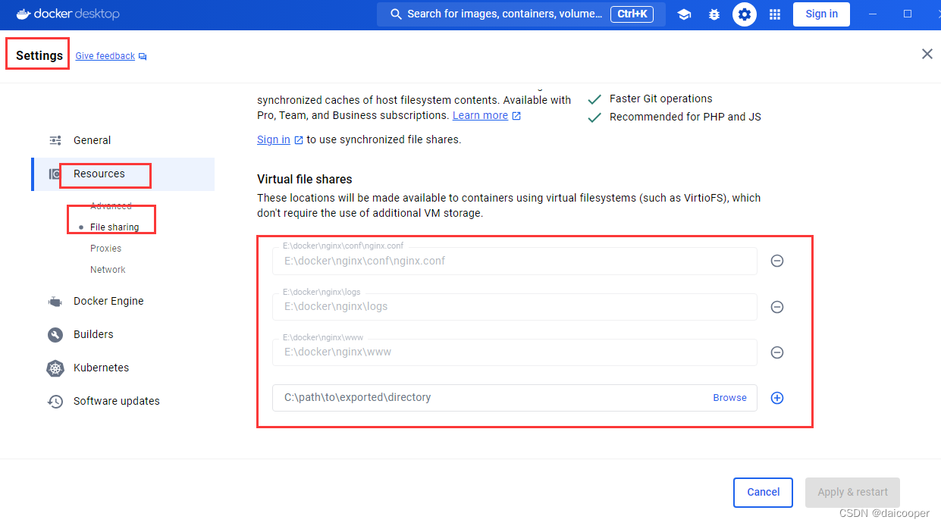Image resolution: width=941 pixels, height=526 pixels.
Task: Add new file share with plus icon
Action: click(777, 398)
